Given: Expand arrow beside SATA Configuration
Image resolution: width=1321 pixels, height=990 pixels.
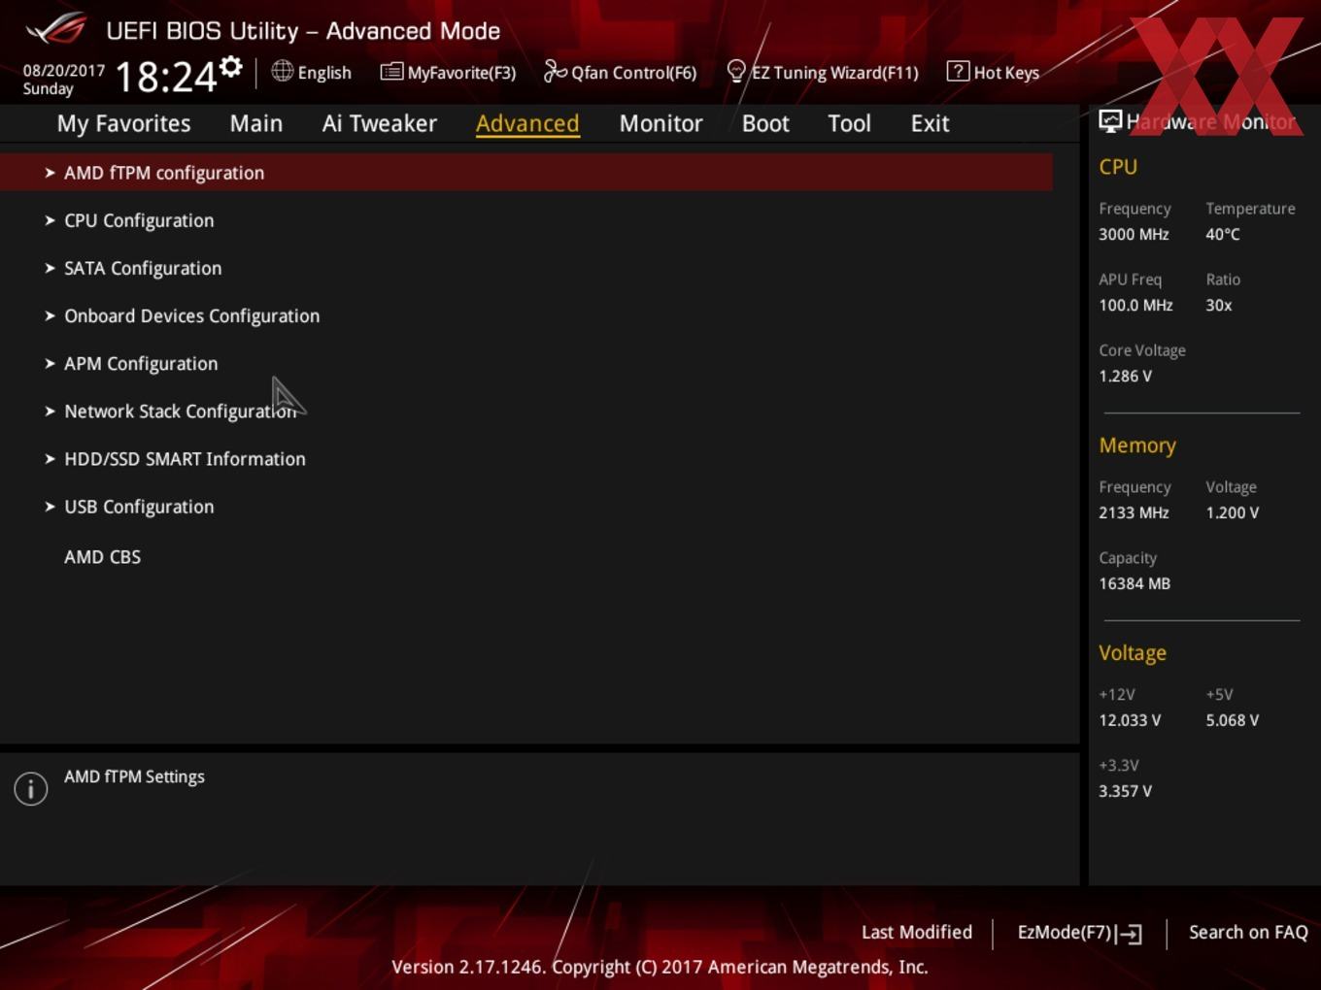Looking at the screenshot, I should tap(50, 268).
